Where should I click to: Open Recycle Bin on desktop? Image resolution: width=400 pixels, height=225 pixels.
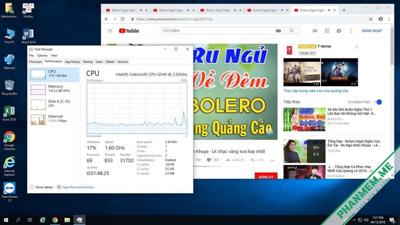pyautogui.click(x=9, y=87)
